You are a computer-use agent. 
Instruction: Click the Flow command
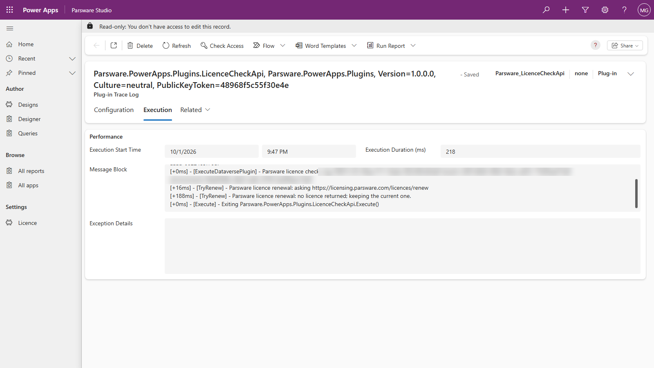[264, 45]
